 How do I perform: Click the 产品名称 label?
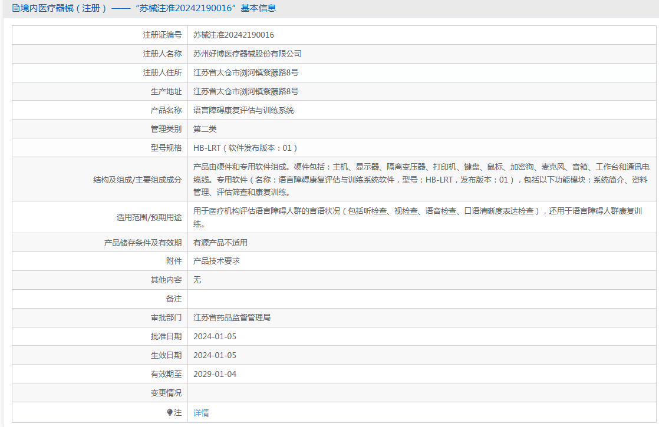pyautogui.click(x=166, y=110)
